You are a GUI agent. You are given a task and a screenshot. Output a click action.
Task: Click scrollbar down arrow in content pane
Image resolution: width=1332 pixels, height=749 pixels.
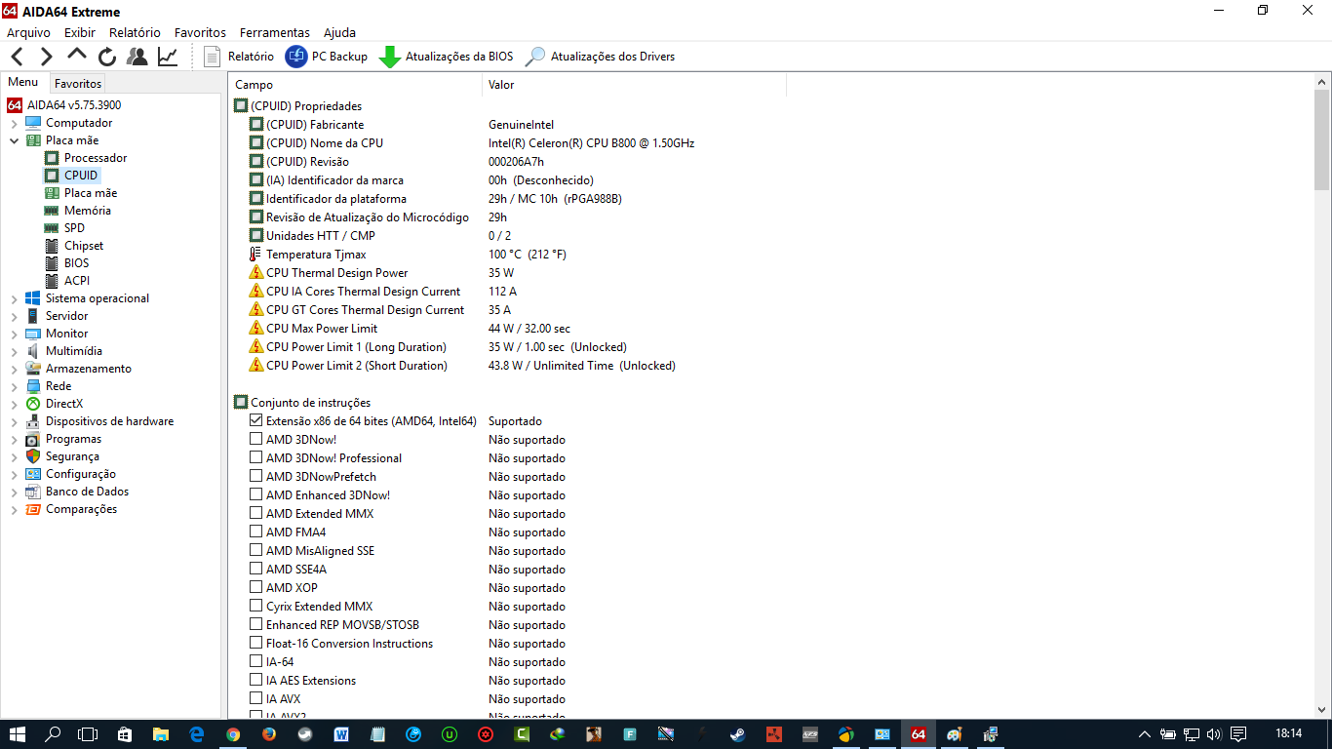pyautogui.click(x=1321, y=710)
